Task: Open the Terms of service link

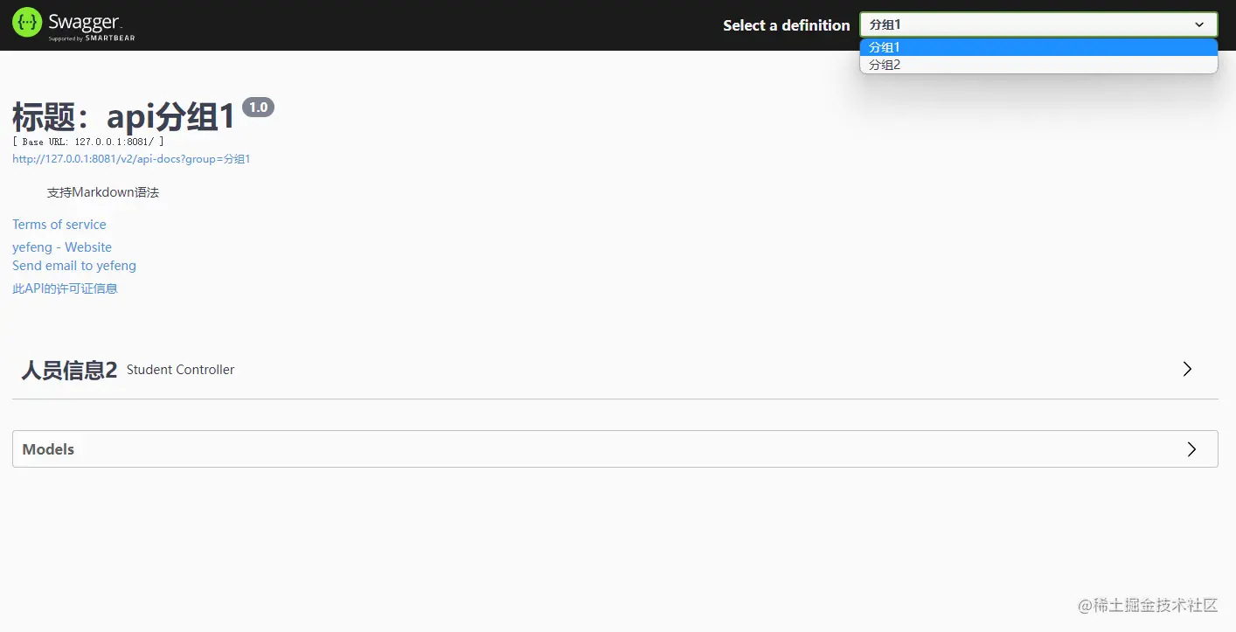Action: (59, 225)
